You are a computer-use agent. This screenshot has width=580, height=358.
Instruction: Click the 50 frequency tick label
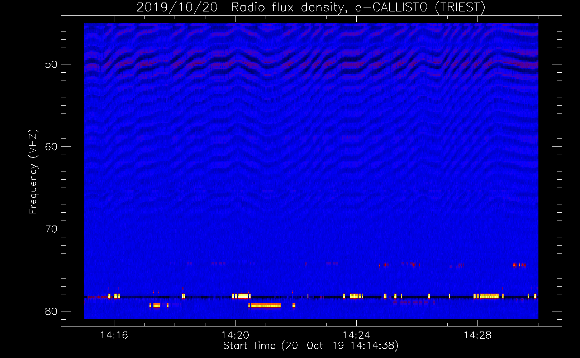pos(51,64)
